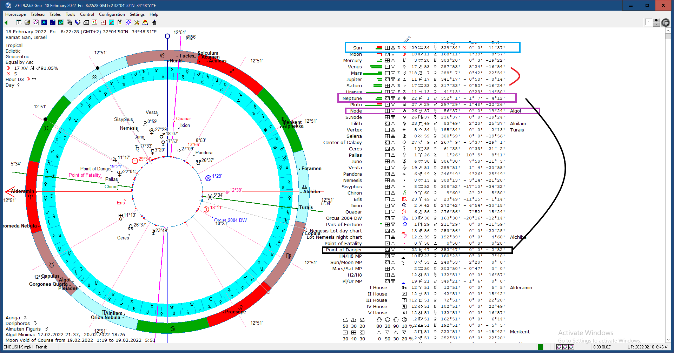Click the Ramat Gan, Israel location text
Viewport: 674px width, 353px height.
coord(26,37)
